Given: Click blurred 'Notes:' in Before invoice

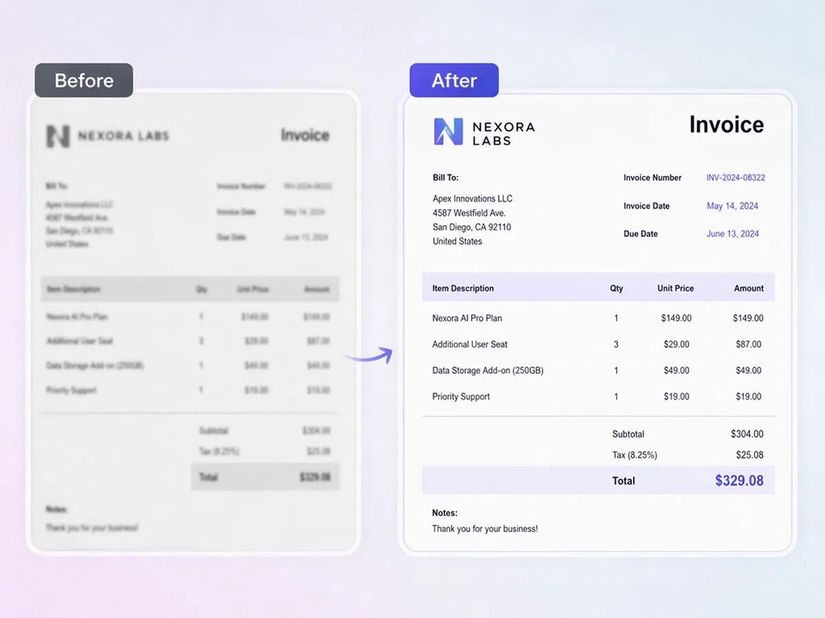Looking at the screenshot, I should pyautogui.click(x=56, y=510).
